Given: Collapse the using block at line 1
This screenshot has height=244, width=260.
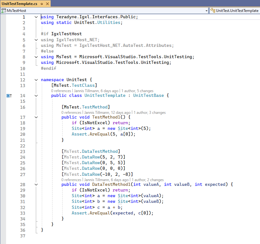Looking at the screenshot, I should (36, 17).
